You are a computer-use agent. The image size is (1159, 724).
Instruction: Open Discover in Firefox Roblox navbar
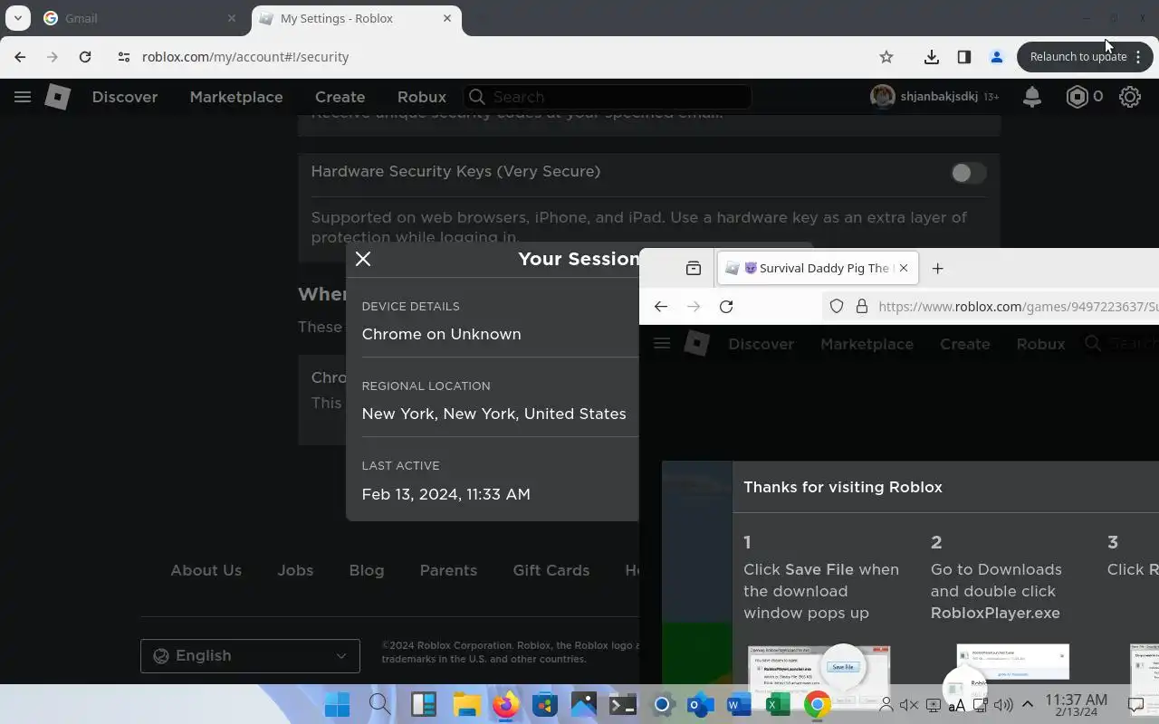coord(761,344)
